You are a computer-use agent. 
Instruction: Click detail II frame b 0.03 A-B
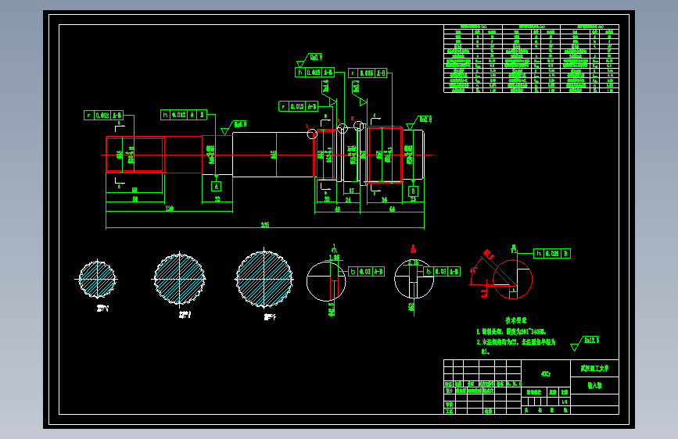tap(442, 271)
